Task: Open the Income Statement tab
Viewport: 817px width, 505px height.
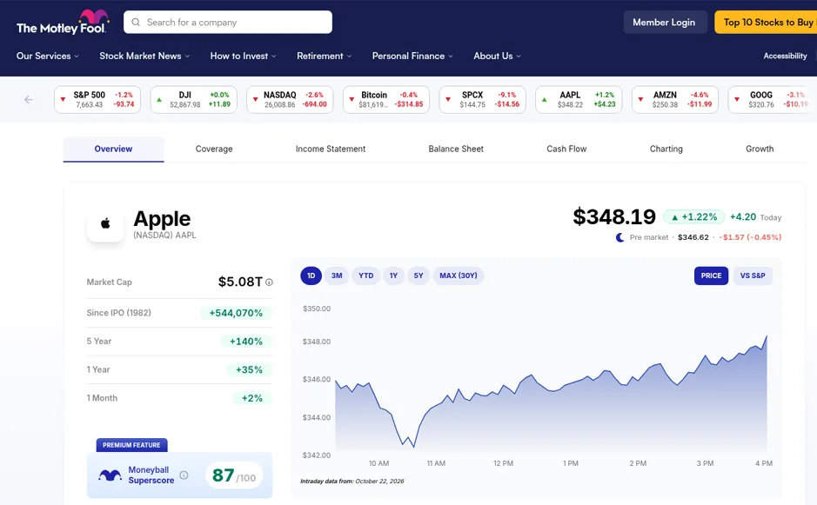Action: tap(331, 149)
